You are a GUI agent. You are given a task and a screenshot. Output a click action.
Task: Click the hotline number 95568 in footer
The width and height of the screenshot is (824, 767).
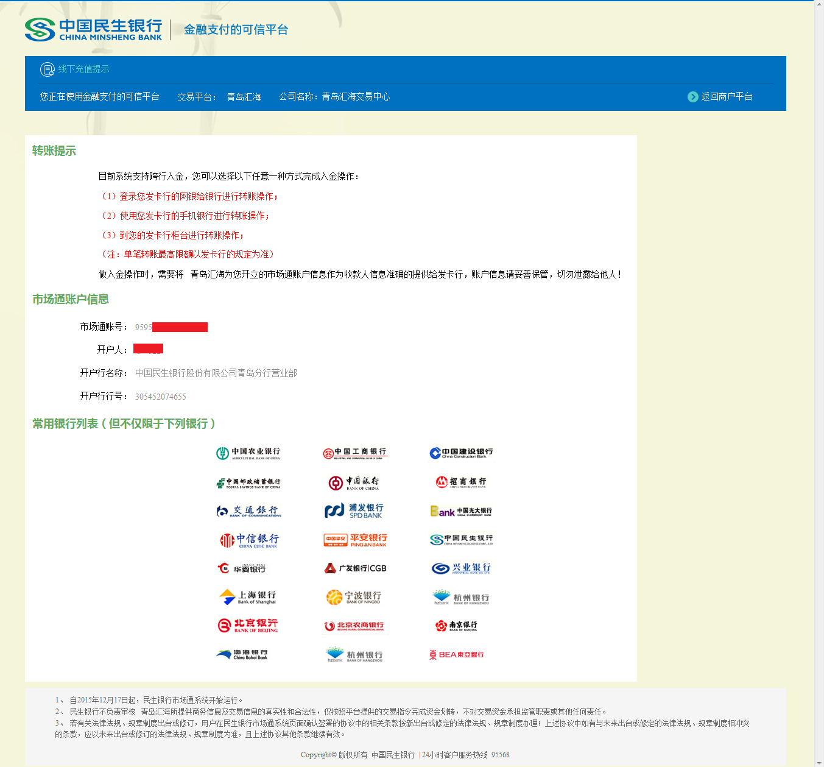(x=501, y=755)
